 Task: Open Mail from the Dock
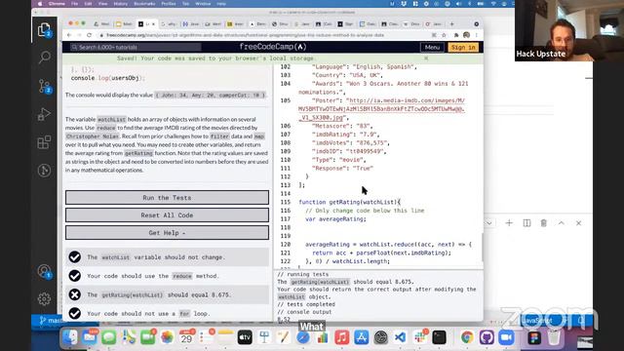point(90,337)
